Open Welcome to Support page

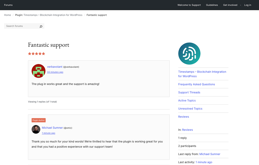click(x=189, y=5)
